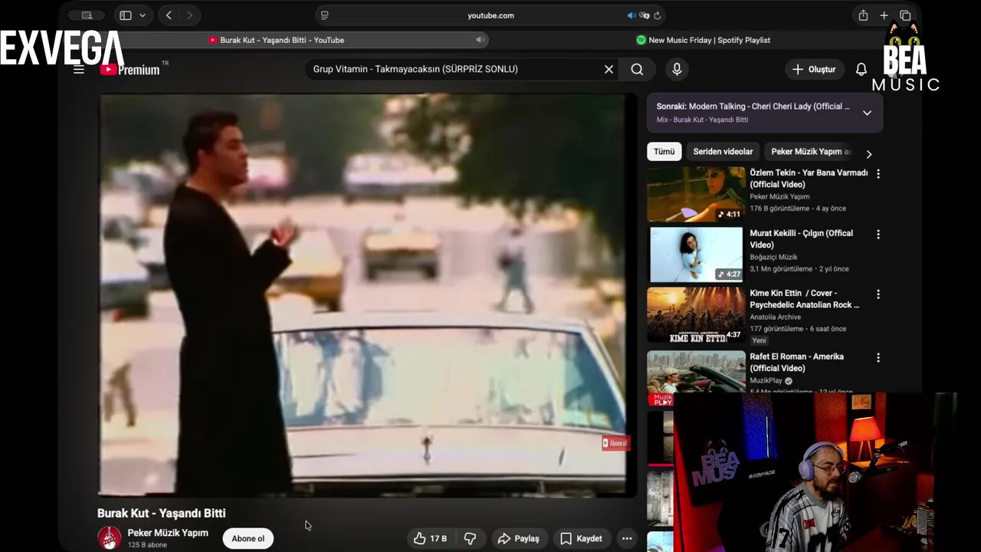Open Özlem Tekin - Yar Bana Varmadı title
This screenshot has height=552, width=981.
click(809, 179)
